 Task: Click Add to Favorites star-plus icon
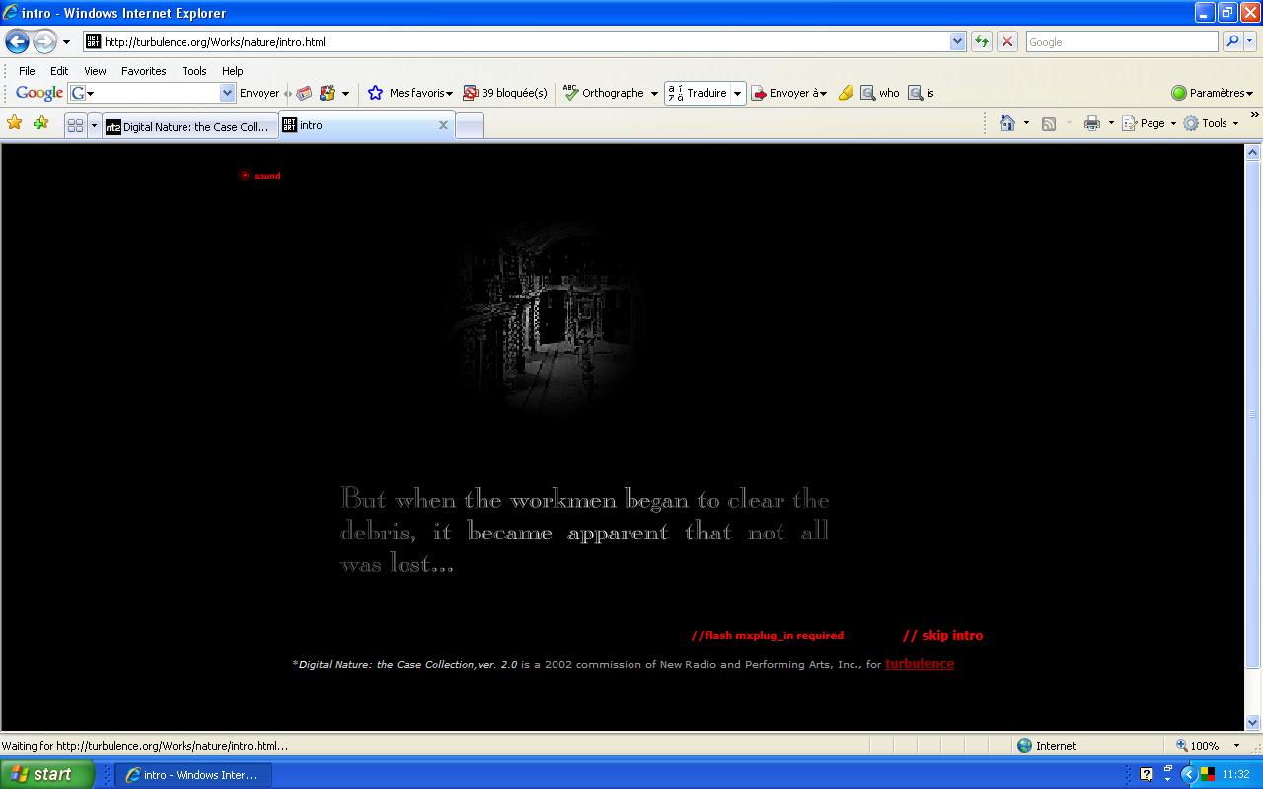(40, 123)
